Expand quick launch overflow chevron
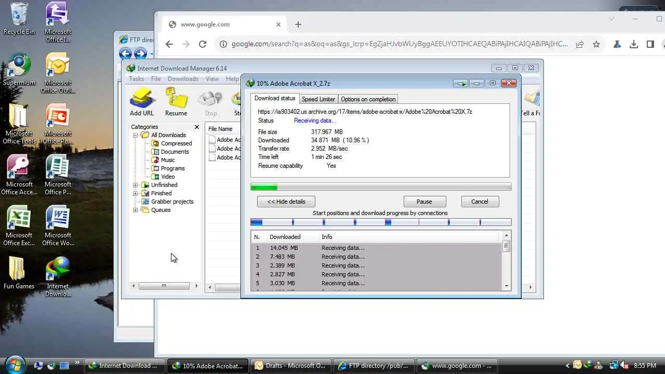 pos(77,363)
